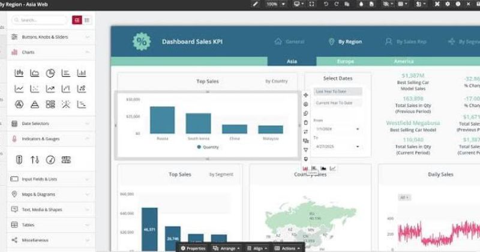Click the redo arrow in top toolbar
Image resolution: width=480 pixels, height=252 pixels.
337,4
